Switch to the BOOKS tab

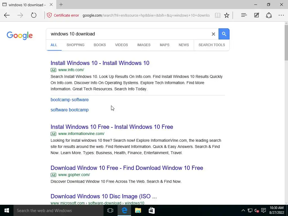coord(100,45)
